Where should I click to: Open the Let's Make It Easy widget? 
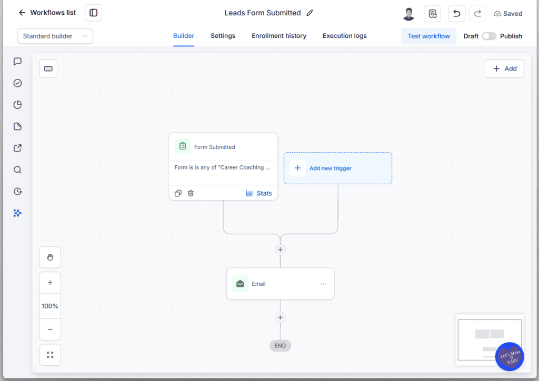[510, 357]
